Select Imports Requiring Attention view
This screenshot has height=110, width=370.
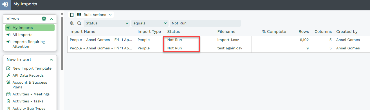(x=28, y=44)
